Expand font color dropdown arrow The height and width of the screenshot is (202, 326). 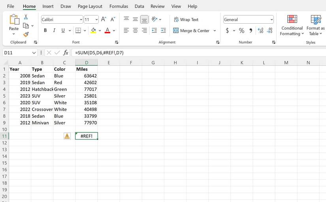click(x=114, y=30)
